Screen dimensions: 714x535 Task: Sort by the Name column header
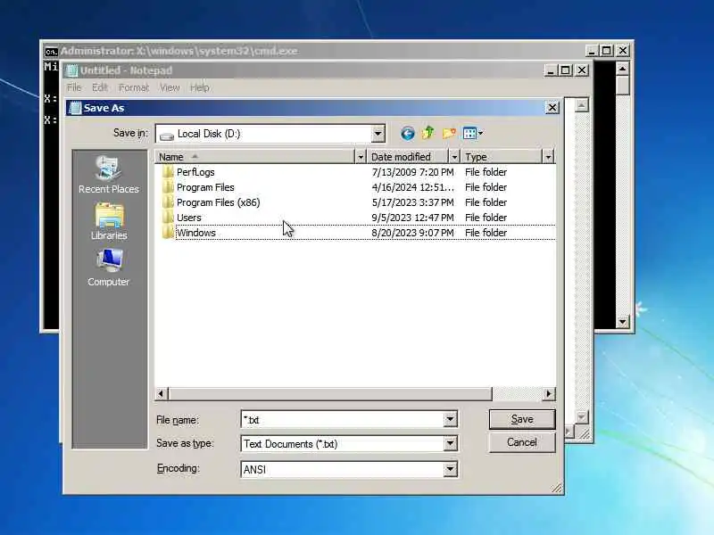click(x=254, y=157)
